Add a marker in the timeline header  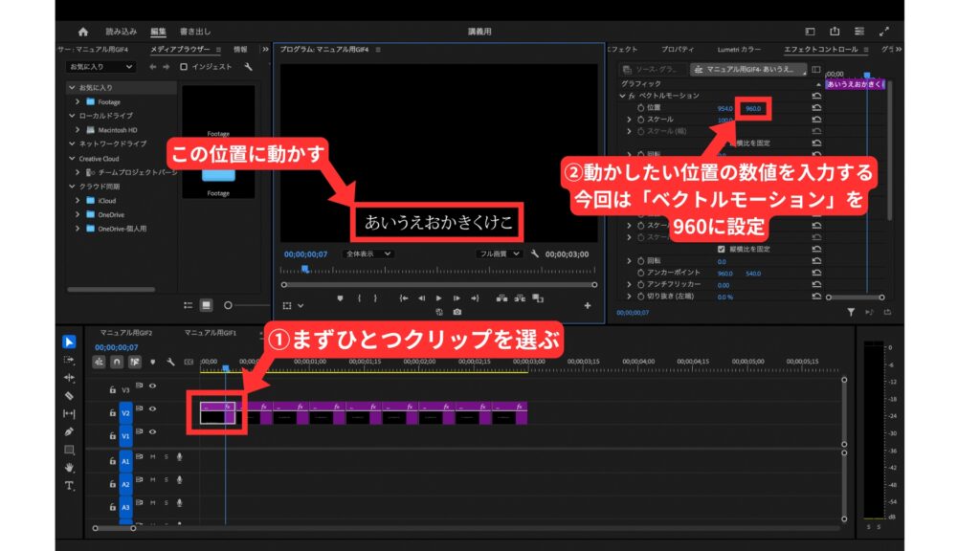coord(152,362)
